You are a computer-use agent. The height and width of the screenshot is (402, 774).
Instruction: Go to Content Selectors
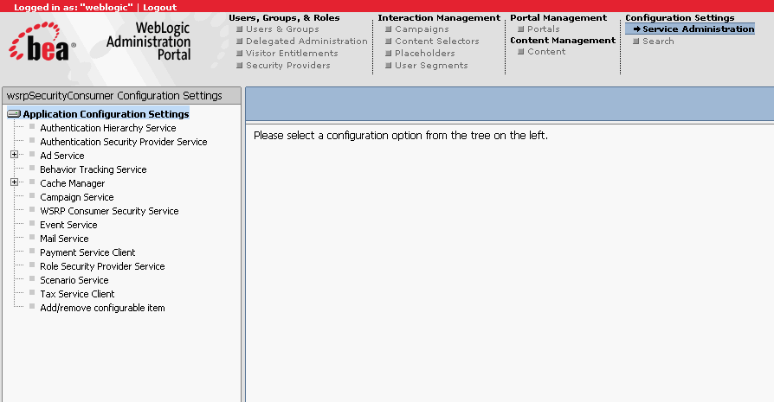tap(437, 41)
